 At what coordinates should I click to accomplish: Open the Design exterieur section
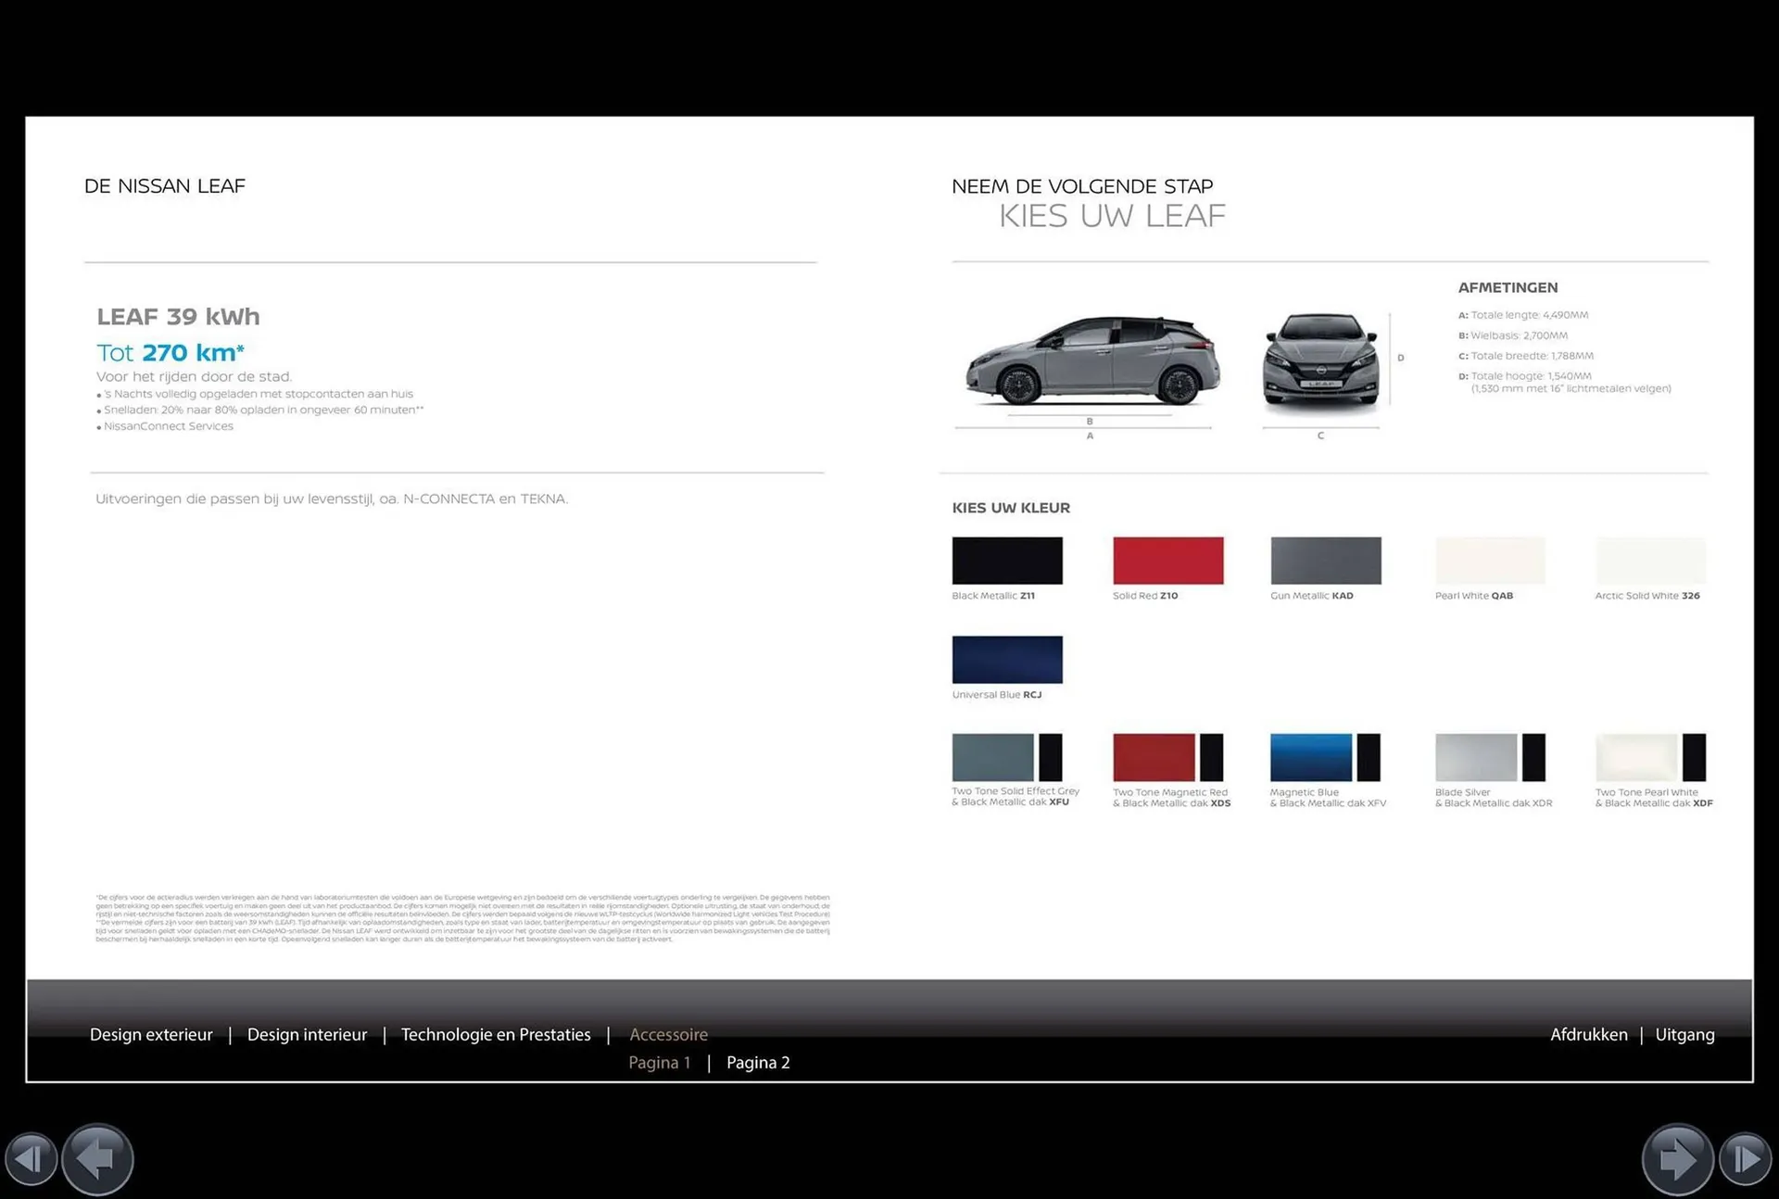pos(151,1034)
